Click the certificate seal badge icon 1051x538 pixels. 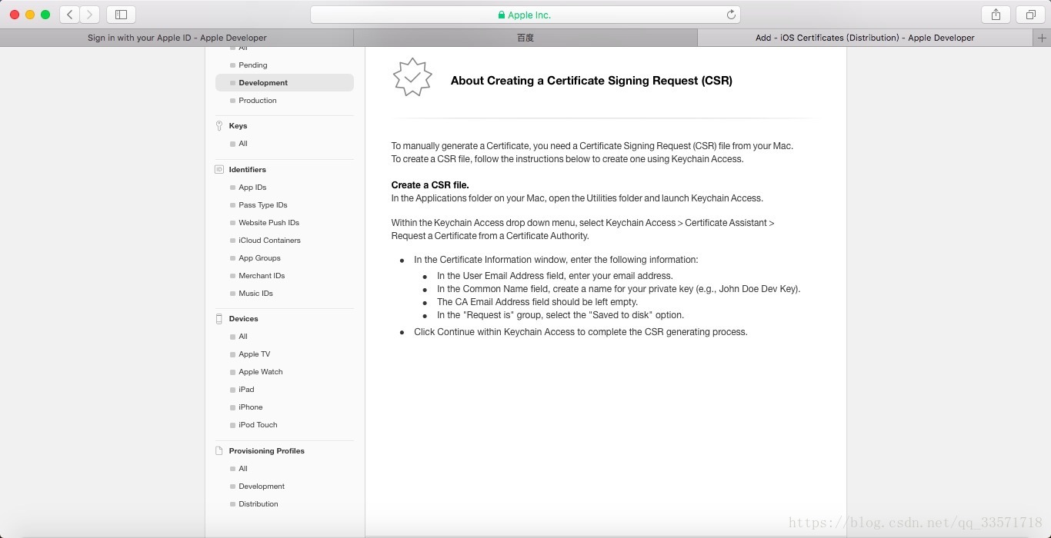point(412,77)
